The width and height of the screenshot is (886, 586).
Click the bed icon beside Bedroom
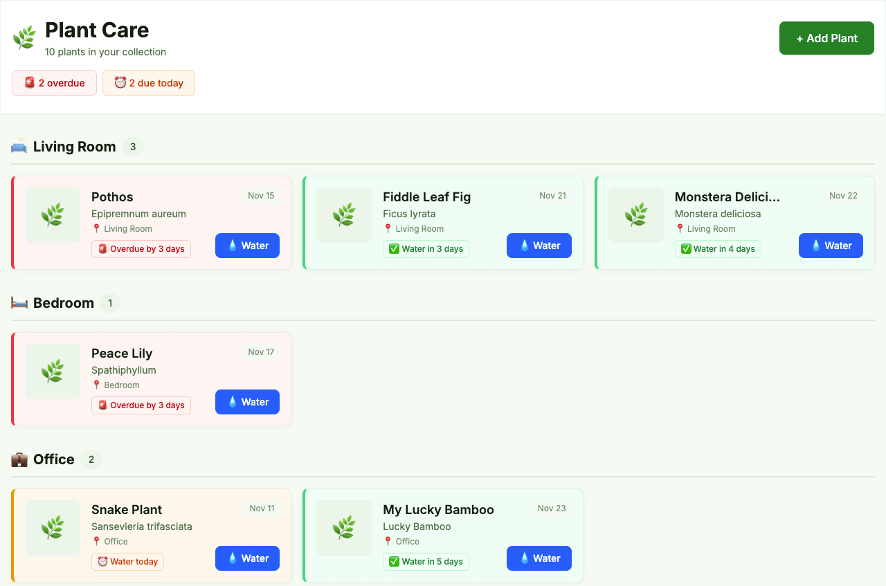click(19, 302)
